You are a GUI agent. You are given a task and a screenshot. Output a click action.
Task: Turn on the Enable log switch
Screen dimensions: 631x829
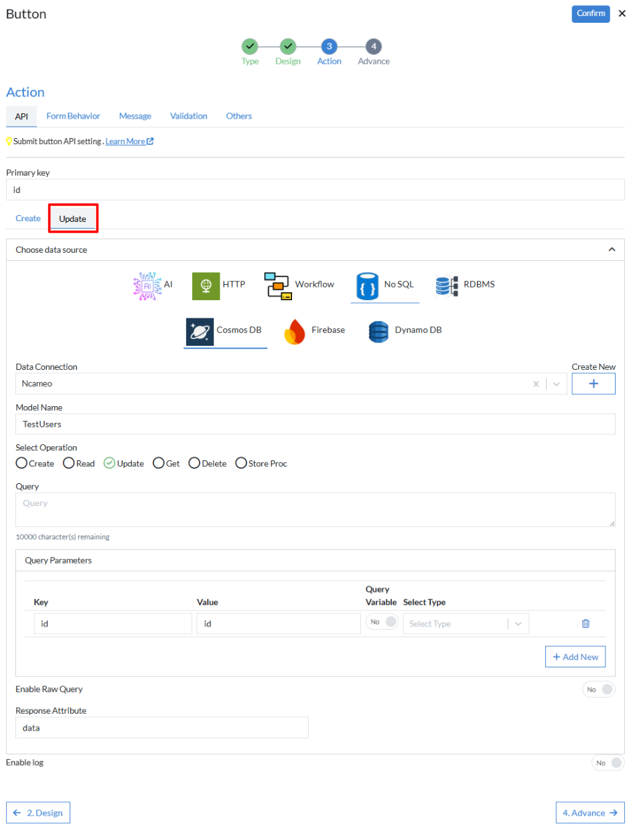click(608, 763)
